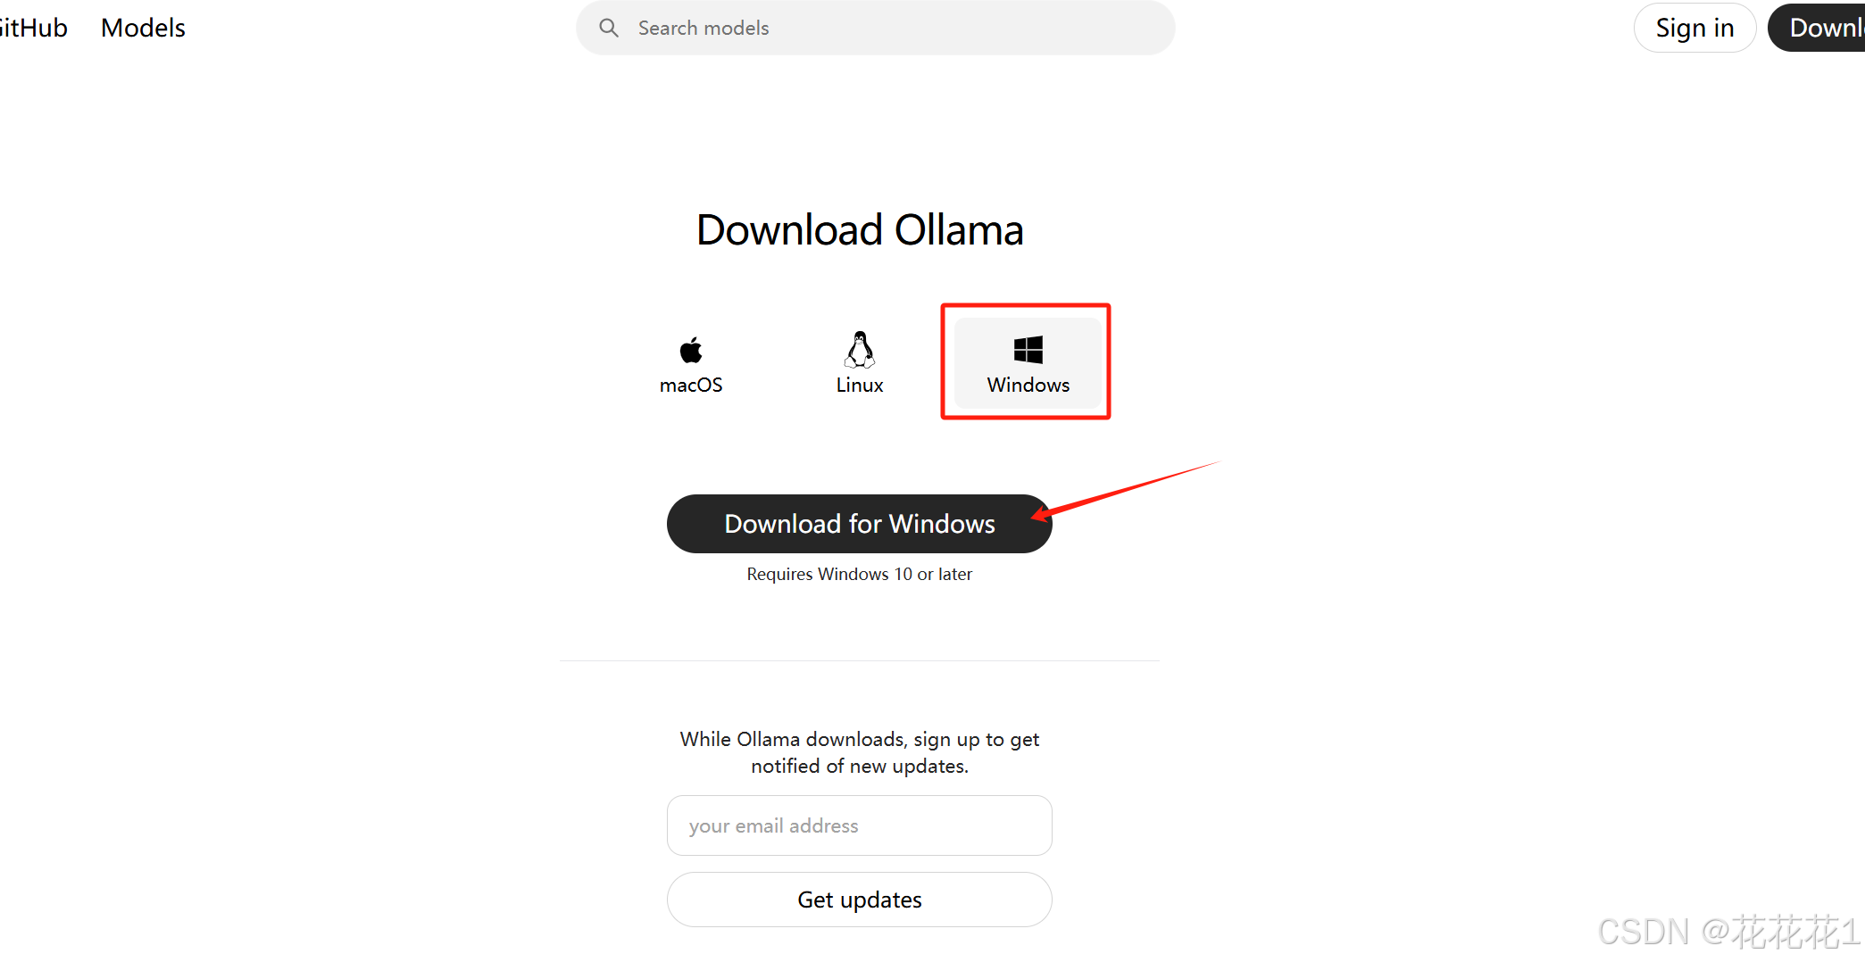Select the Apple logo icon for macOS

point(691,349)
